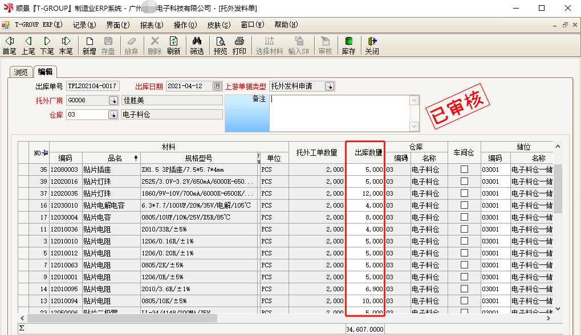Open the 筛选 filter binoculars icon

click(197, 46)
